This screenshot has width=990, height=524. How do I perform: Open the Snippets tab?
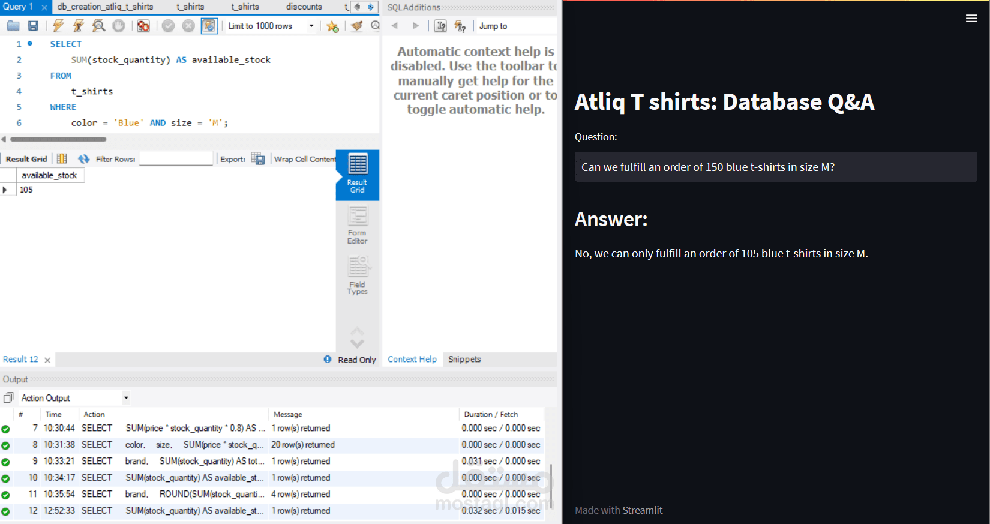pos(464,359)
